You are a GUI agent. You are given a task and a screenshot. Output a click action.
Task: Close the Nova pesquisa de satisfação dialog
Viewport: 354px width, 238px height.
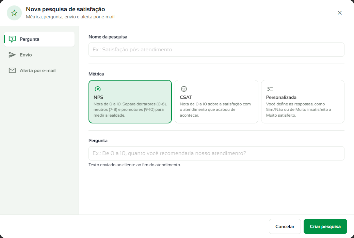340,13
